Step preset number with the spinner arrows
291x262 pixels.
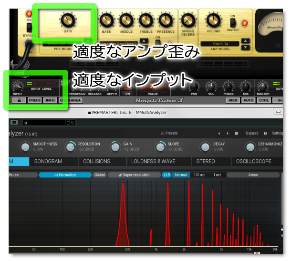68,123
